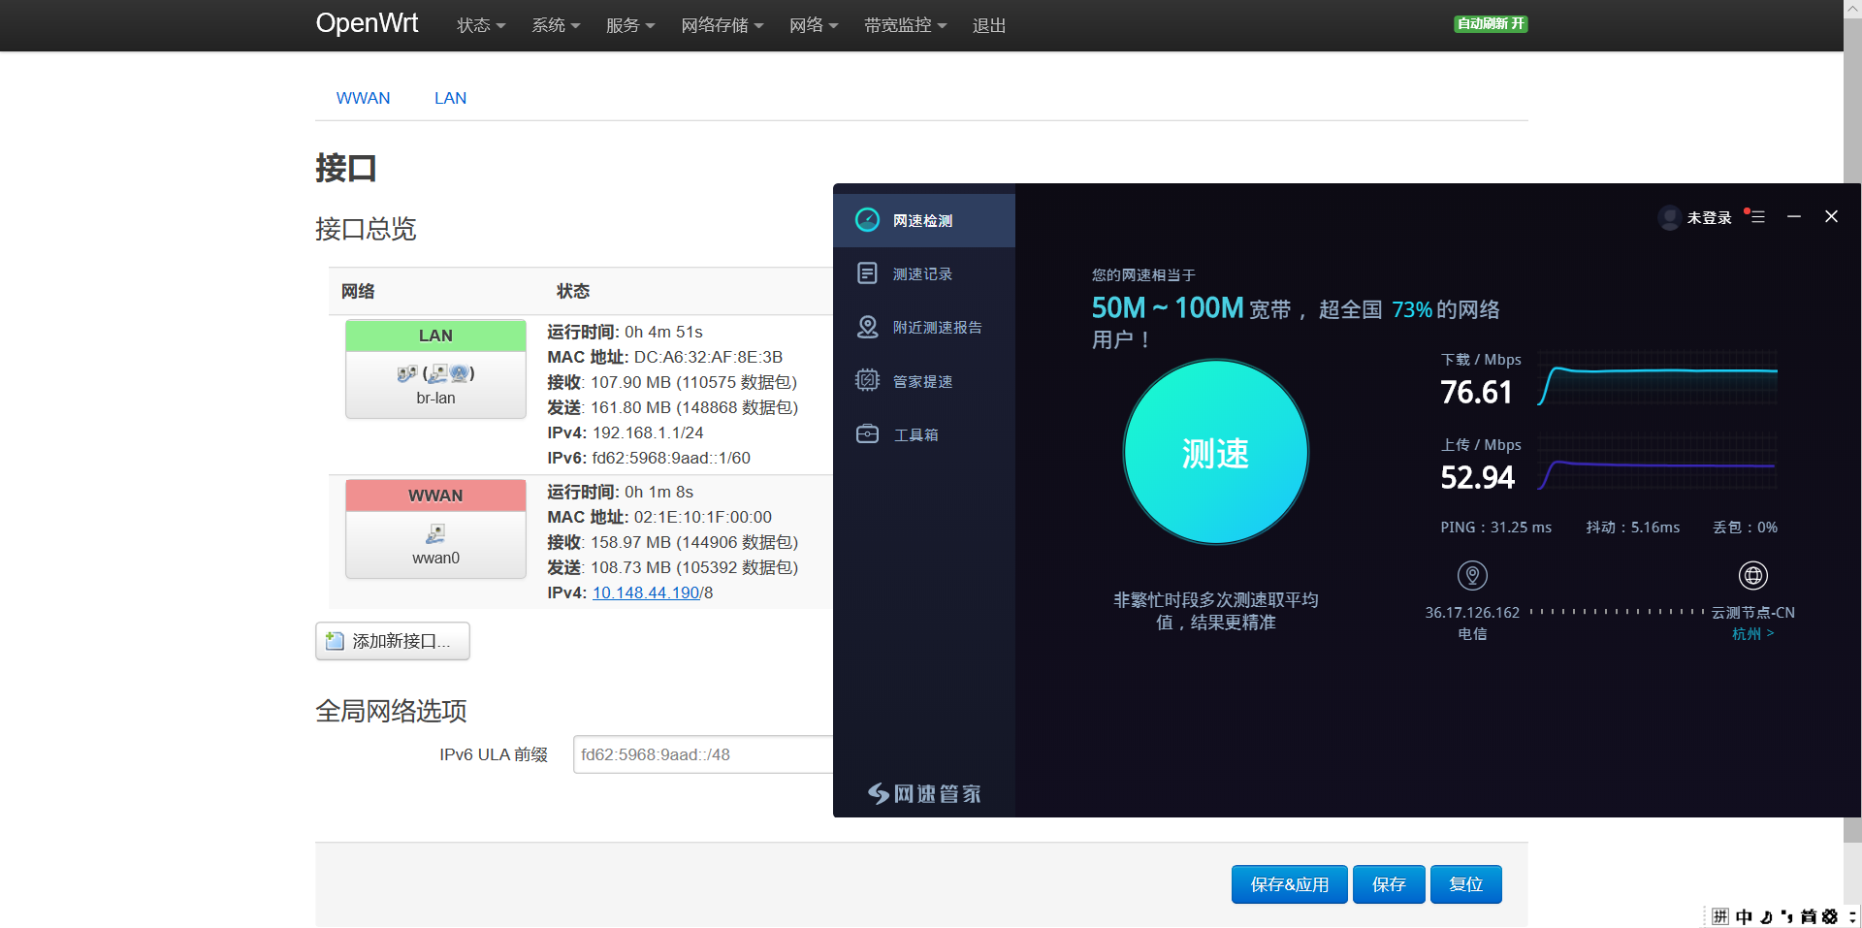Close the speed test window

[x=1831, y=216]
